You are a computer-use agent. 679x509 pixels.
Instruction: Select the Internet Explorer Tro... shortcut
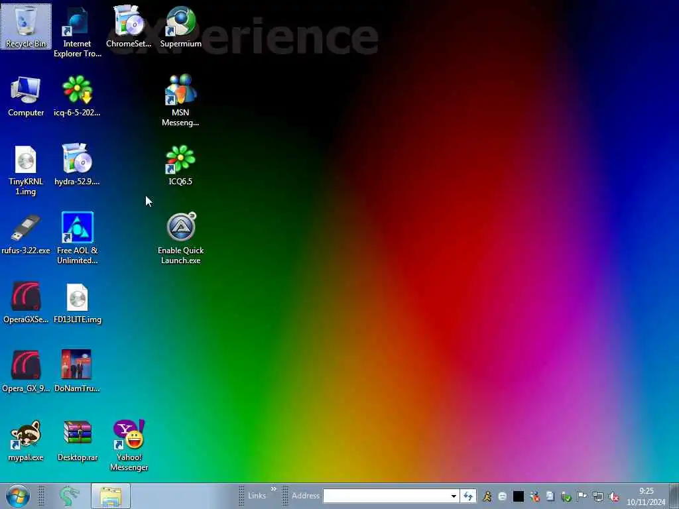point(77,32)
